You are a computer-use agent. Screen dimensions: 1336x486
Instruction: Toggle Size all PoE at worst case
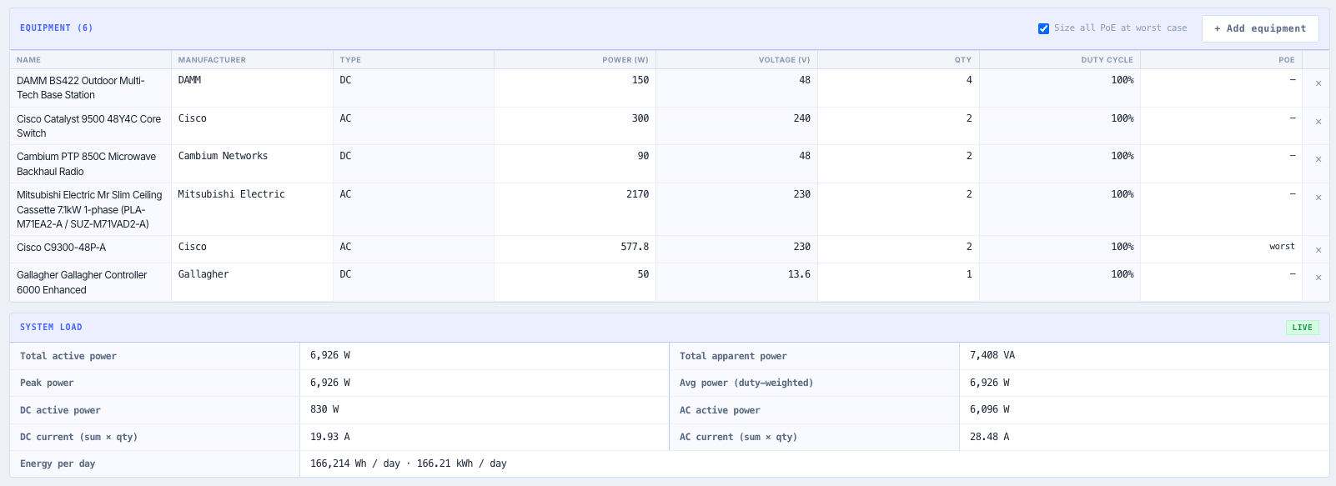click(1043, 28)
